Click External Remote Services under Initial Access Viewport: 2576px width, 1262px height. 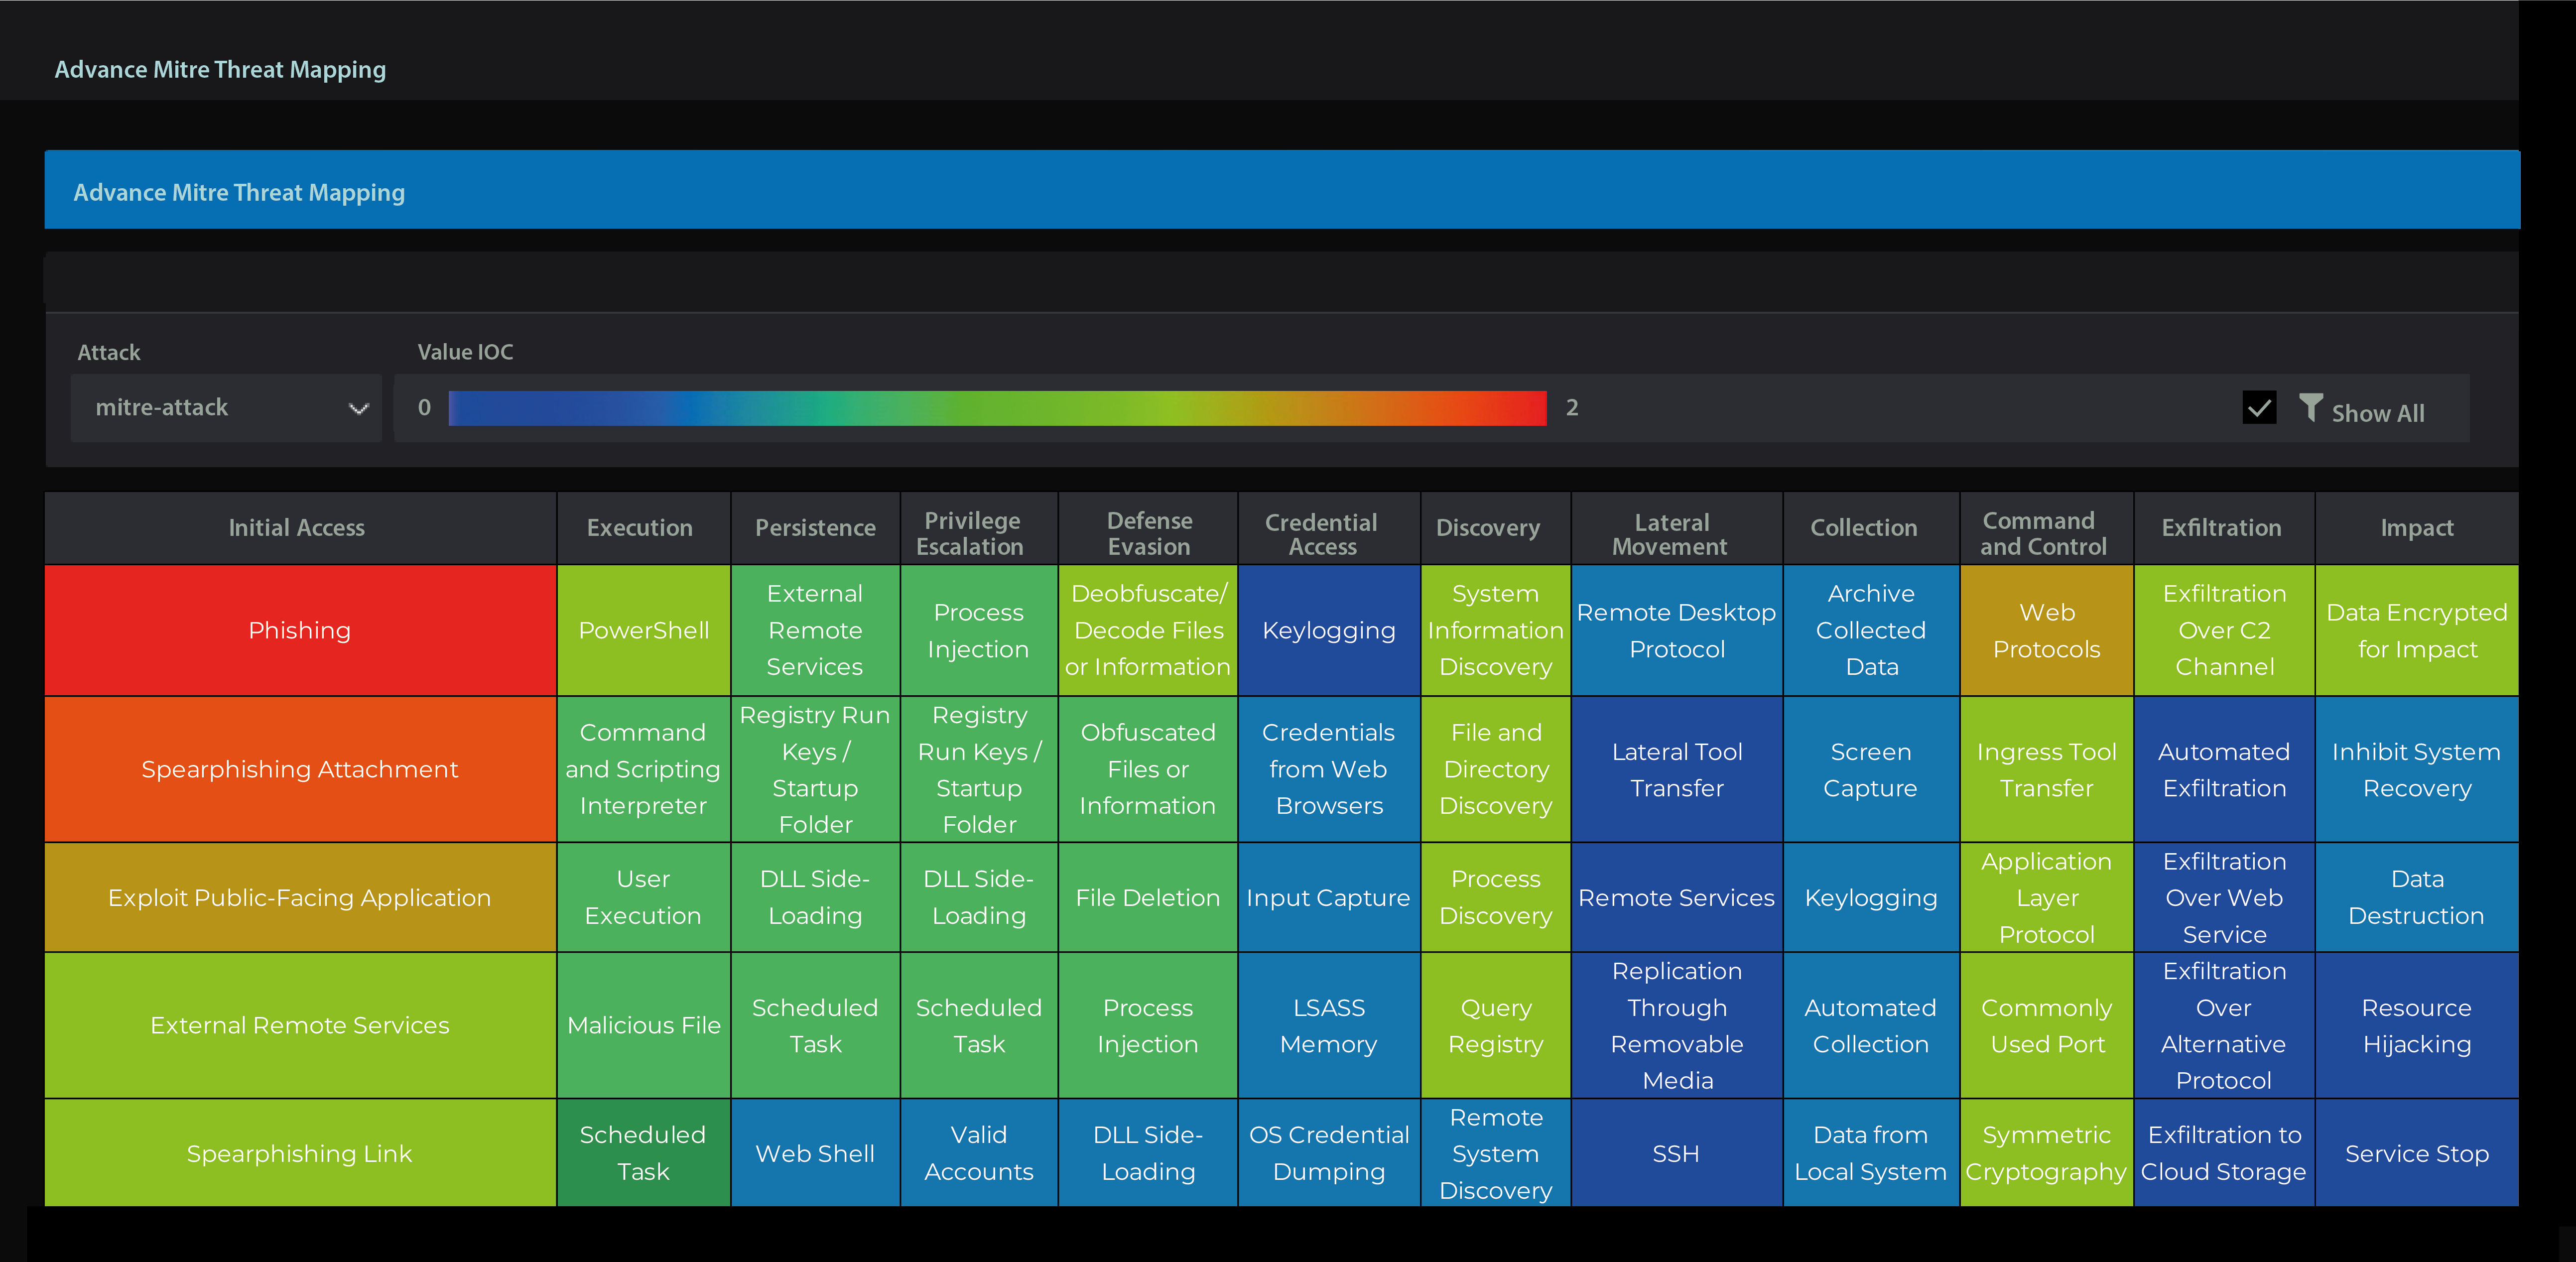tap(300, 1025)
